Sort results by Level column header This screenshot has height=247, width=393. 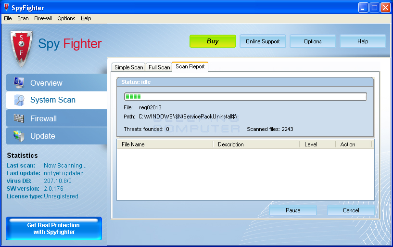pos(317,144)
